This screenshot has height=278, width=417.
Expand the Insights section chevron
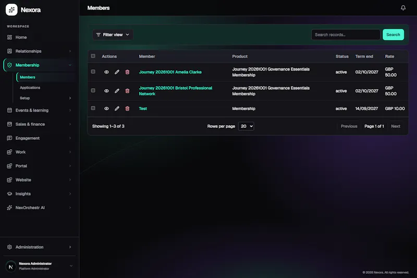click(70, 194)
